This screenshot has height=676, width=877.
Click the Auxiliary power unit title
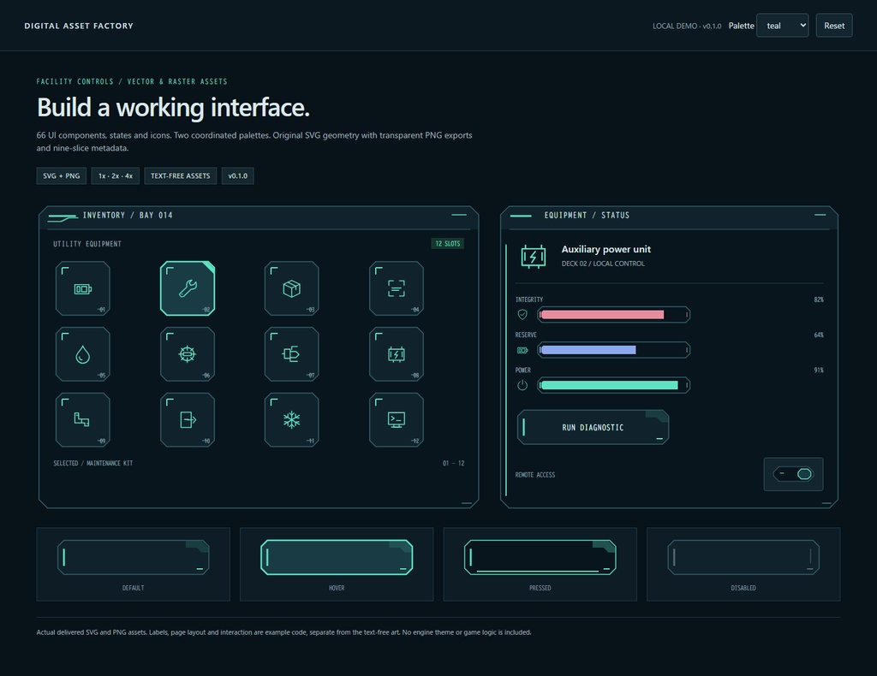[606, 249]
